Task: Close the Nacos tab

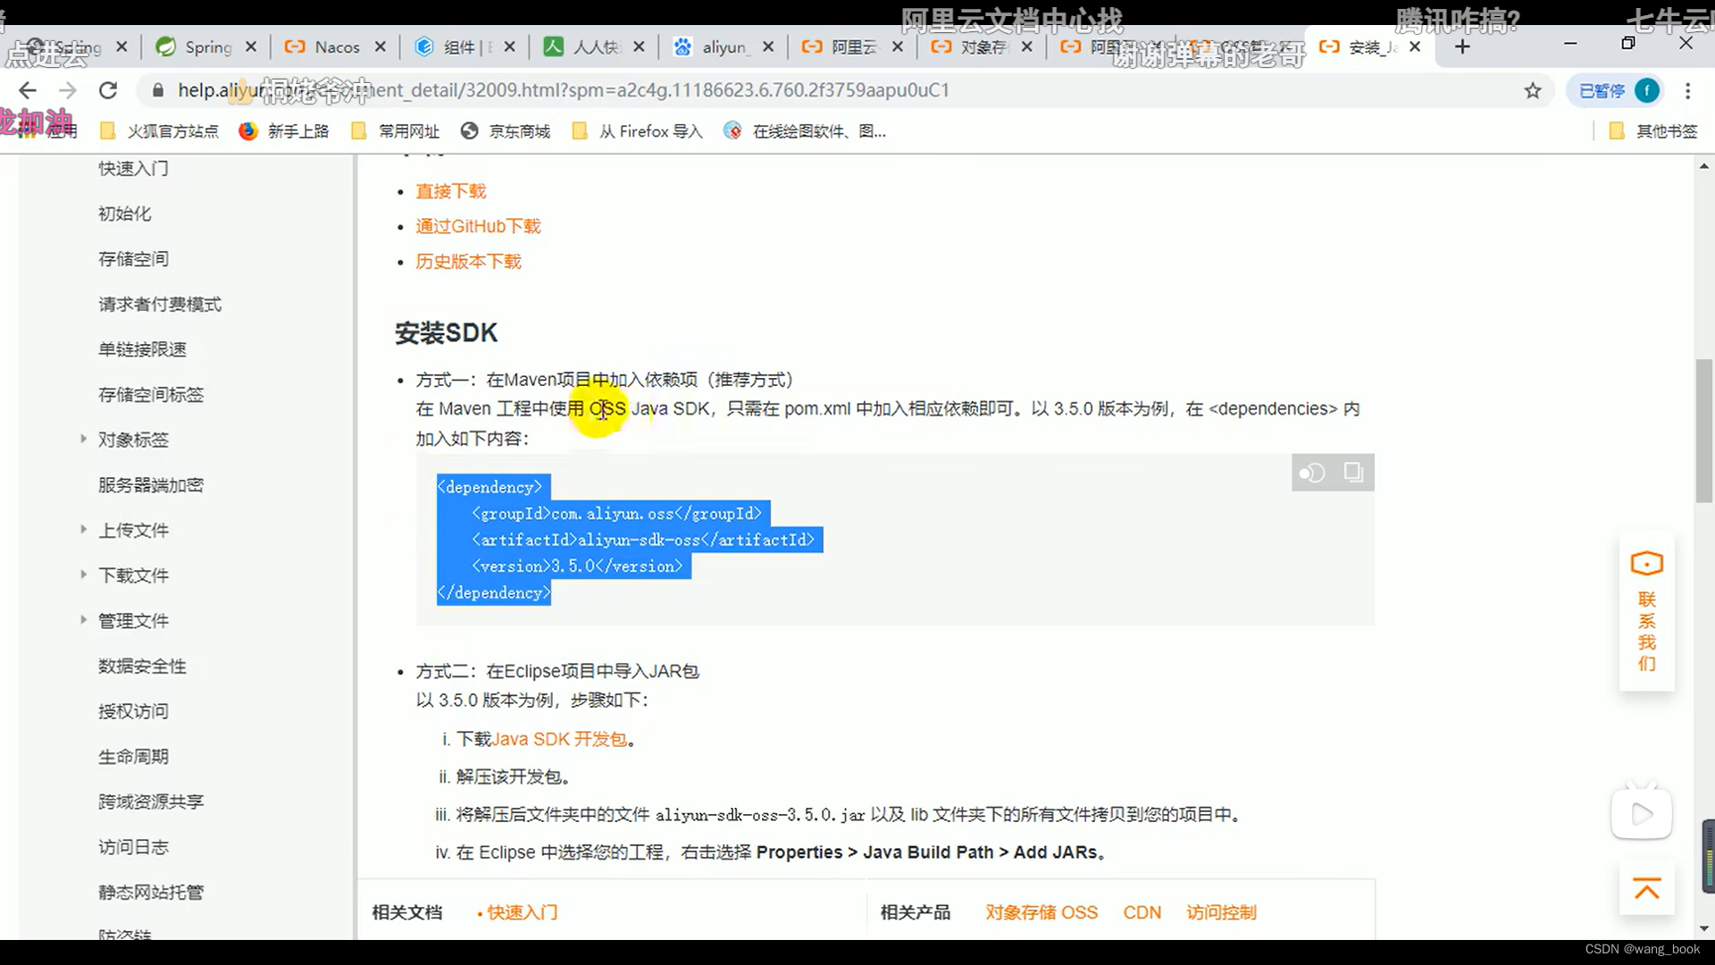Action: (x=381, y=46)
